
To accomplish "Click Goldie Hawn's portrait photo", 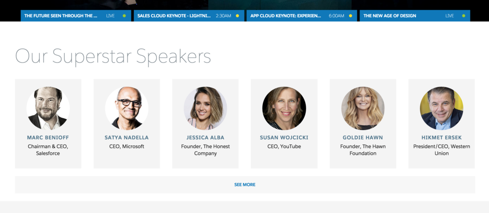I will tap(363, 108).
